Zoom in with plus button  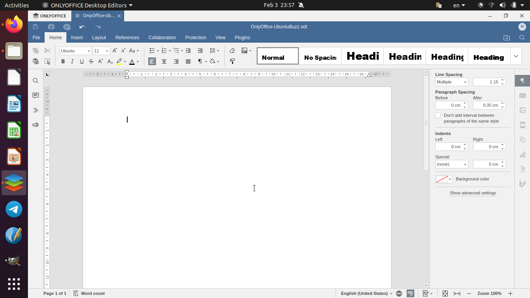click(x=511, y=293)
